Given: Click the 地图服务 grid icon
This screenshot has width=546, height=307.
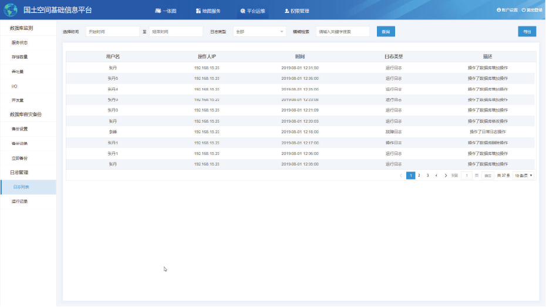Looking at the screenshot, I should click(x=198, y=11).
